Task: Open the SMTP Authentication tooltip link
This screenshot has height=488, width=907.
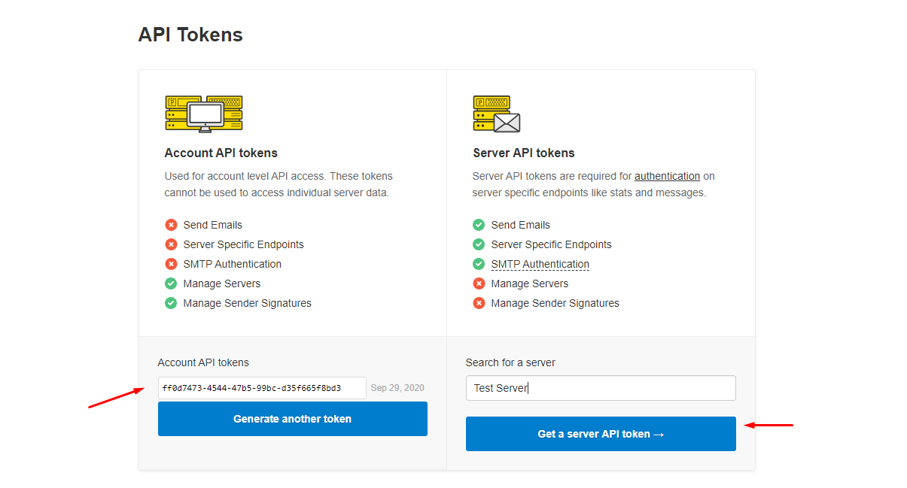Action: [x=540, y=264]
